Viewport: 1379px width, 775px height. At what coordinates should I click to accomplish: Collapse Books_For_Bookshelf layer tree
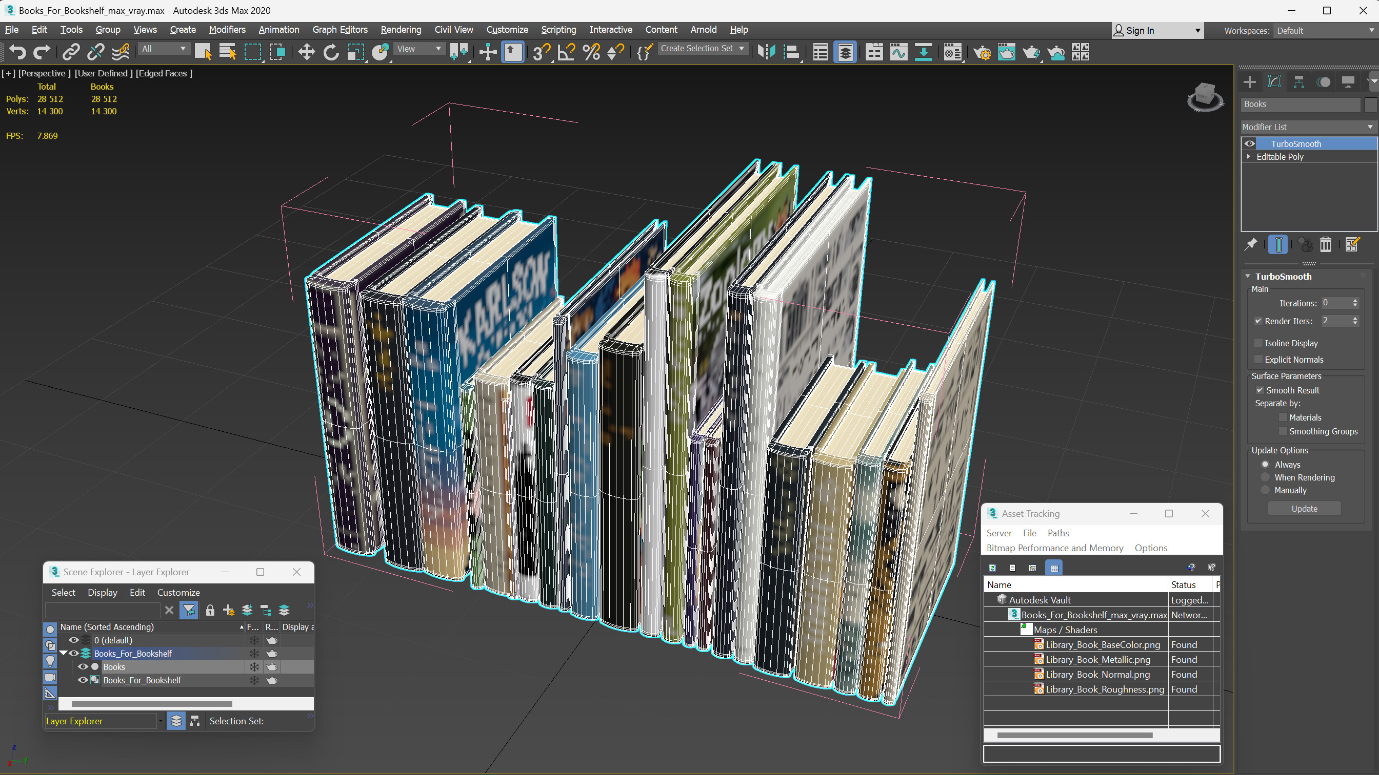pos(63,653)
